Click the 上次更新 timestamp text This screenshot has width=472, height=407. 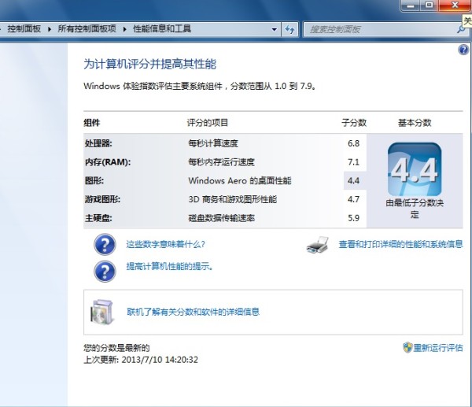141,360
